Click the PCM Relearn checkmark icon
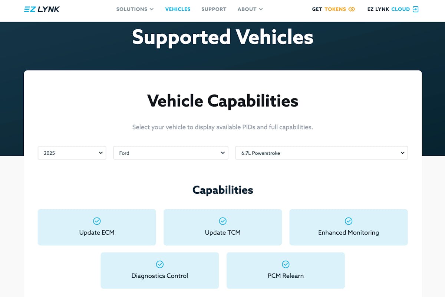The image size is (445, 297). [286, 264]
